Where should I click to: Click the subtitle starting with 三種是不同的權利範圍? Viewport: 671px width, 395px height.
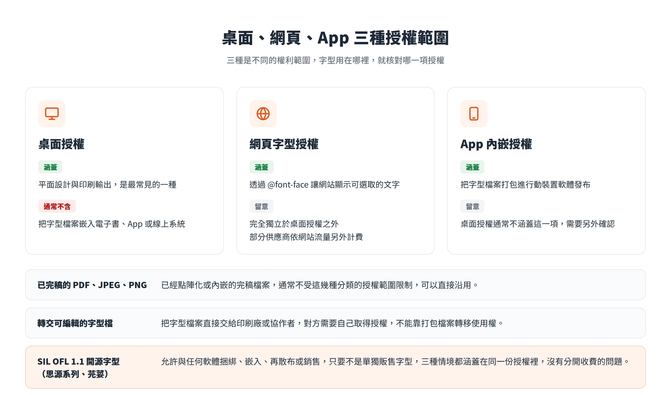click(x=335, y=61)
